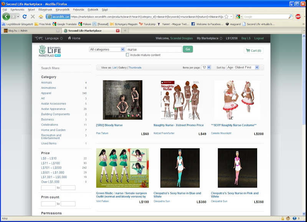Screen dimensions: 307x222
Task: Open the Turulcsirip bookmark
Action: click(147, 24)
